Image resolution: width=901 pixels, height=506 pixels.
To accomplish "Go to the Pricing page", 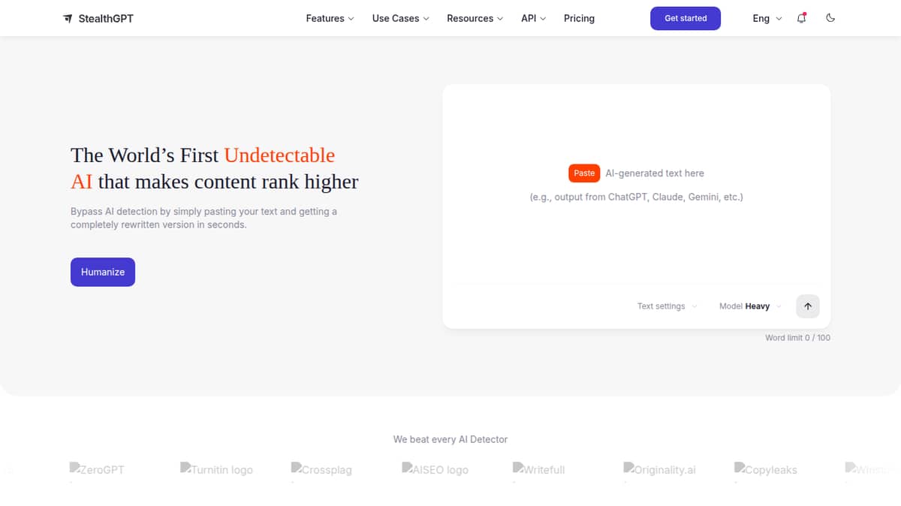I will point(579,18).
